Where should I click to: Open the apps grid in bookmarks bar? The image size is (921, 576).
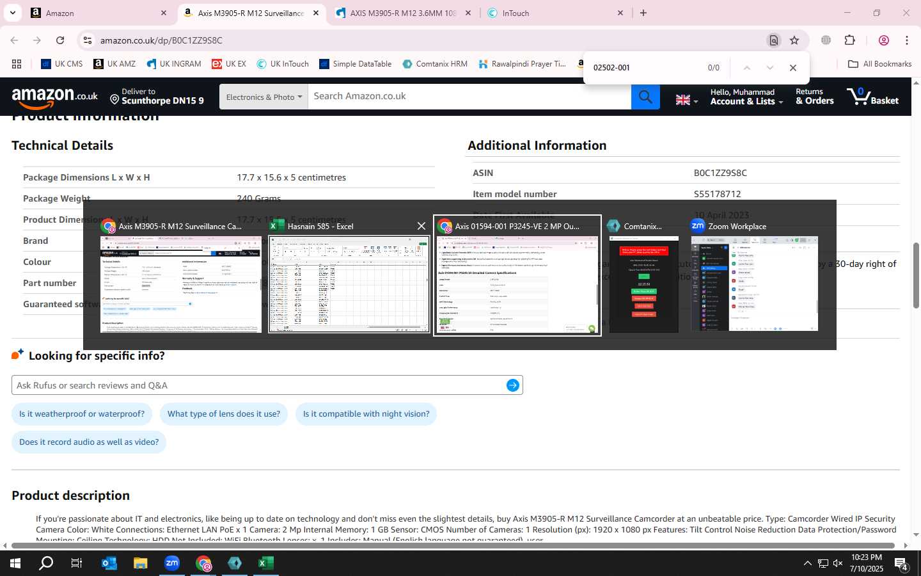click(x=17, y=64)
